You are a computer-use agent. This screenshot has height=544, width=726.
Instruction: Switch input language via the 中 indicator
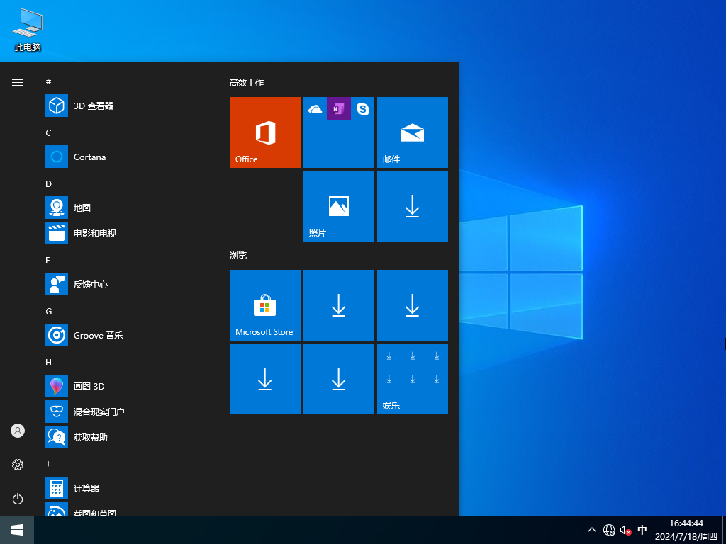coord(642,529)
